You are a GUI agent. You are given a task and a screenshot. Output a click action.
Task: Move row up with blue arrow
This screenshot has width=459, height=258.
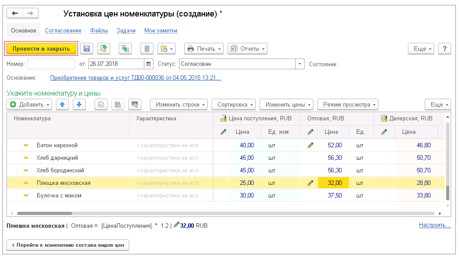coord(62,104)
